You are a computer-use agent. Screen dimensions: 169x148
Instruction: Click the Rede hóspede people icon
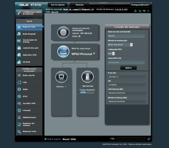(x=19, y=34)
